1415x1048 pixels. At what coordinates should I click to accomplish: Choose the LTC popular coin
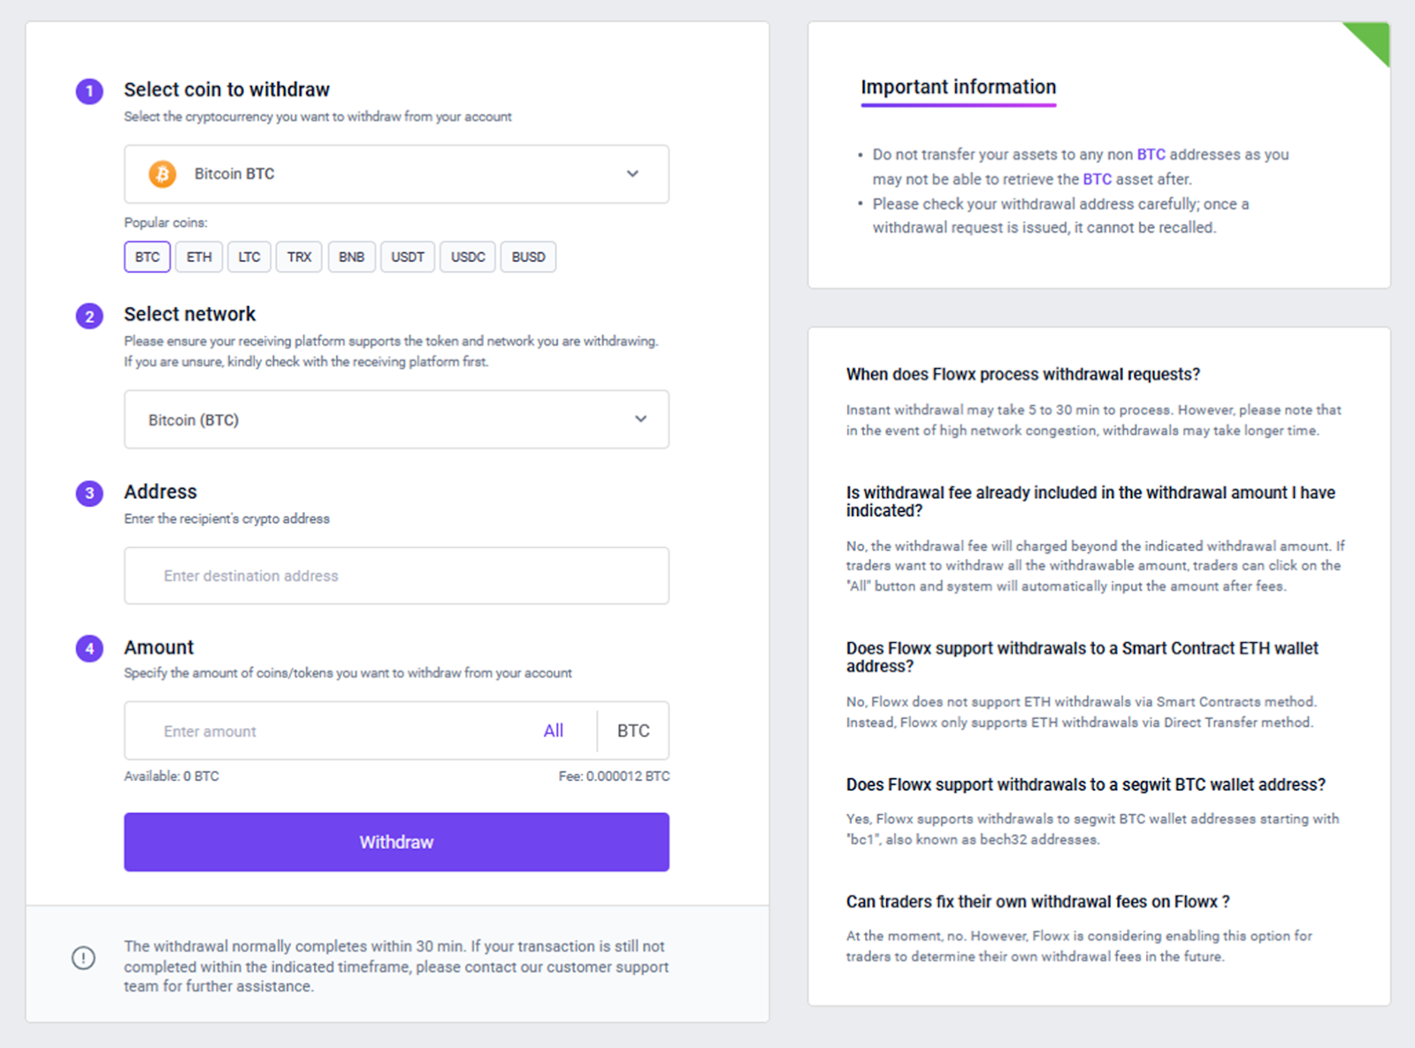249,257
